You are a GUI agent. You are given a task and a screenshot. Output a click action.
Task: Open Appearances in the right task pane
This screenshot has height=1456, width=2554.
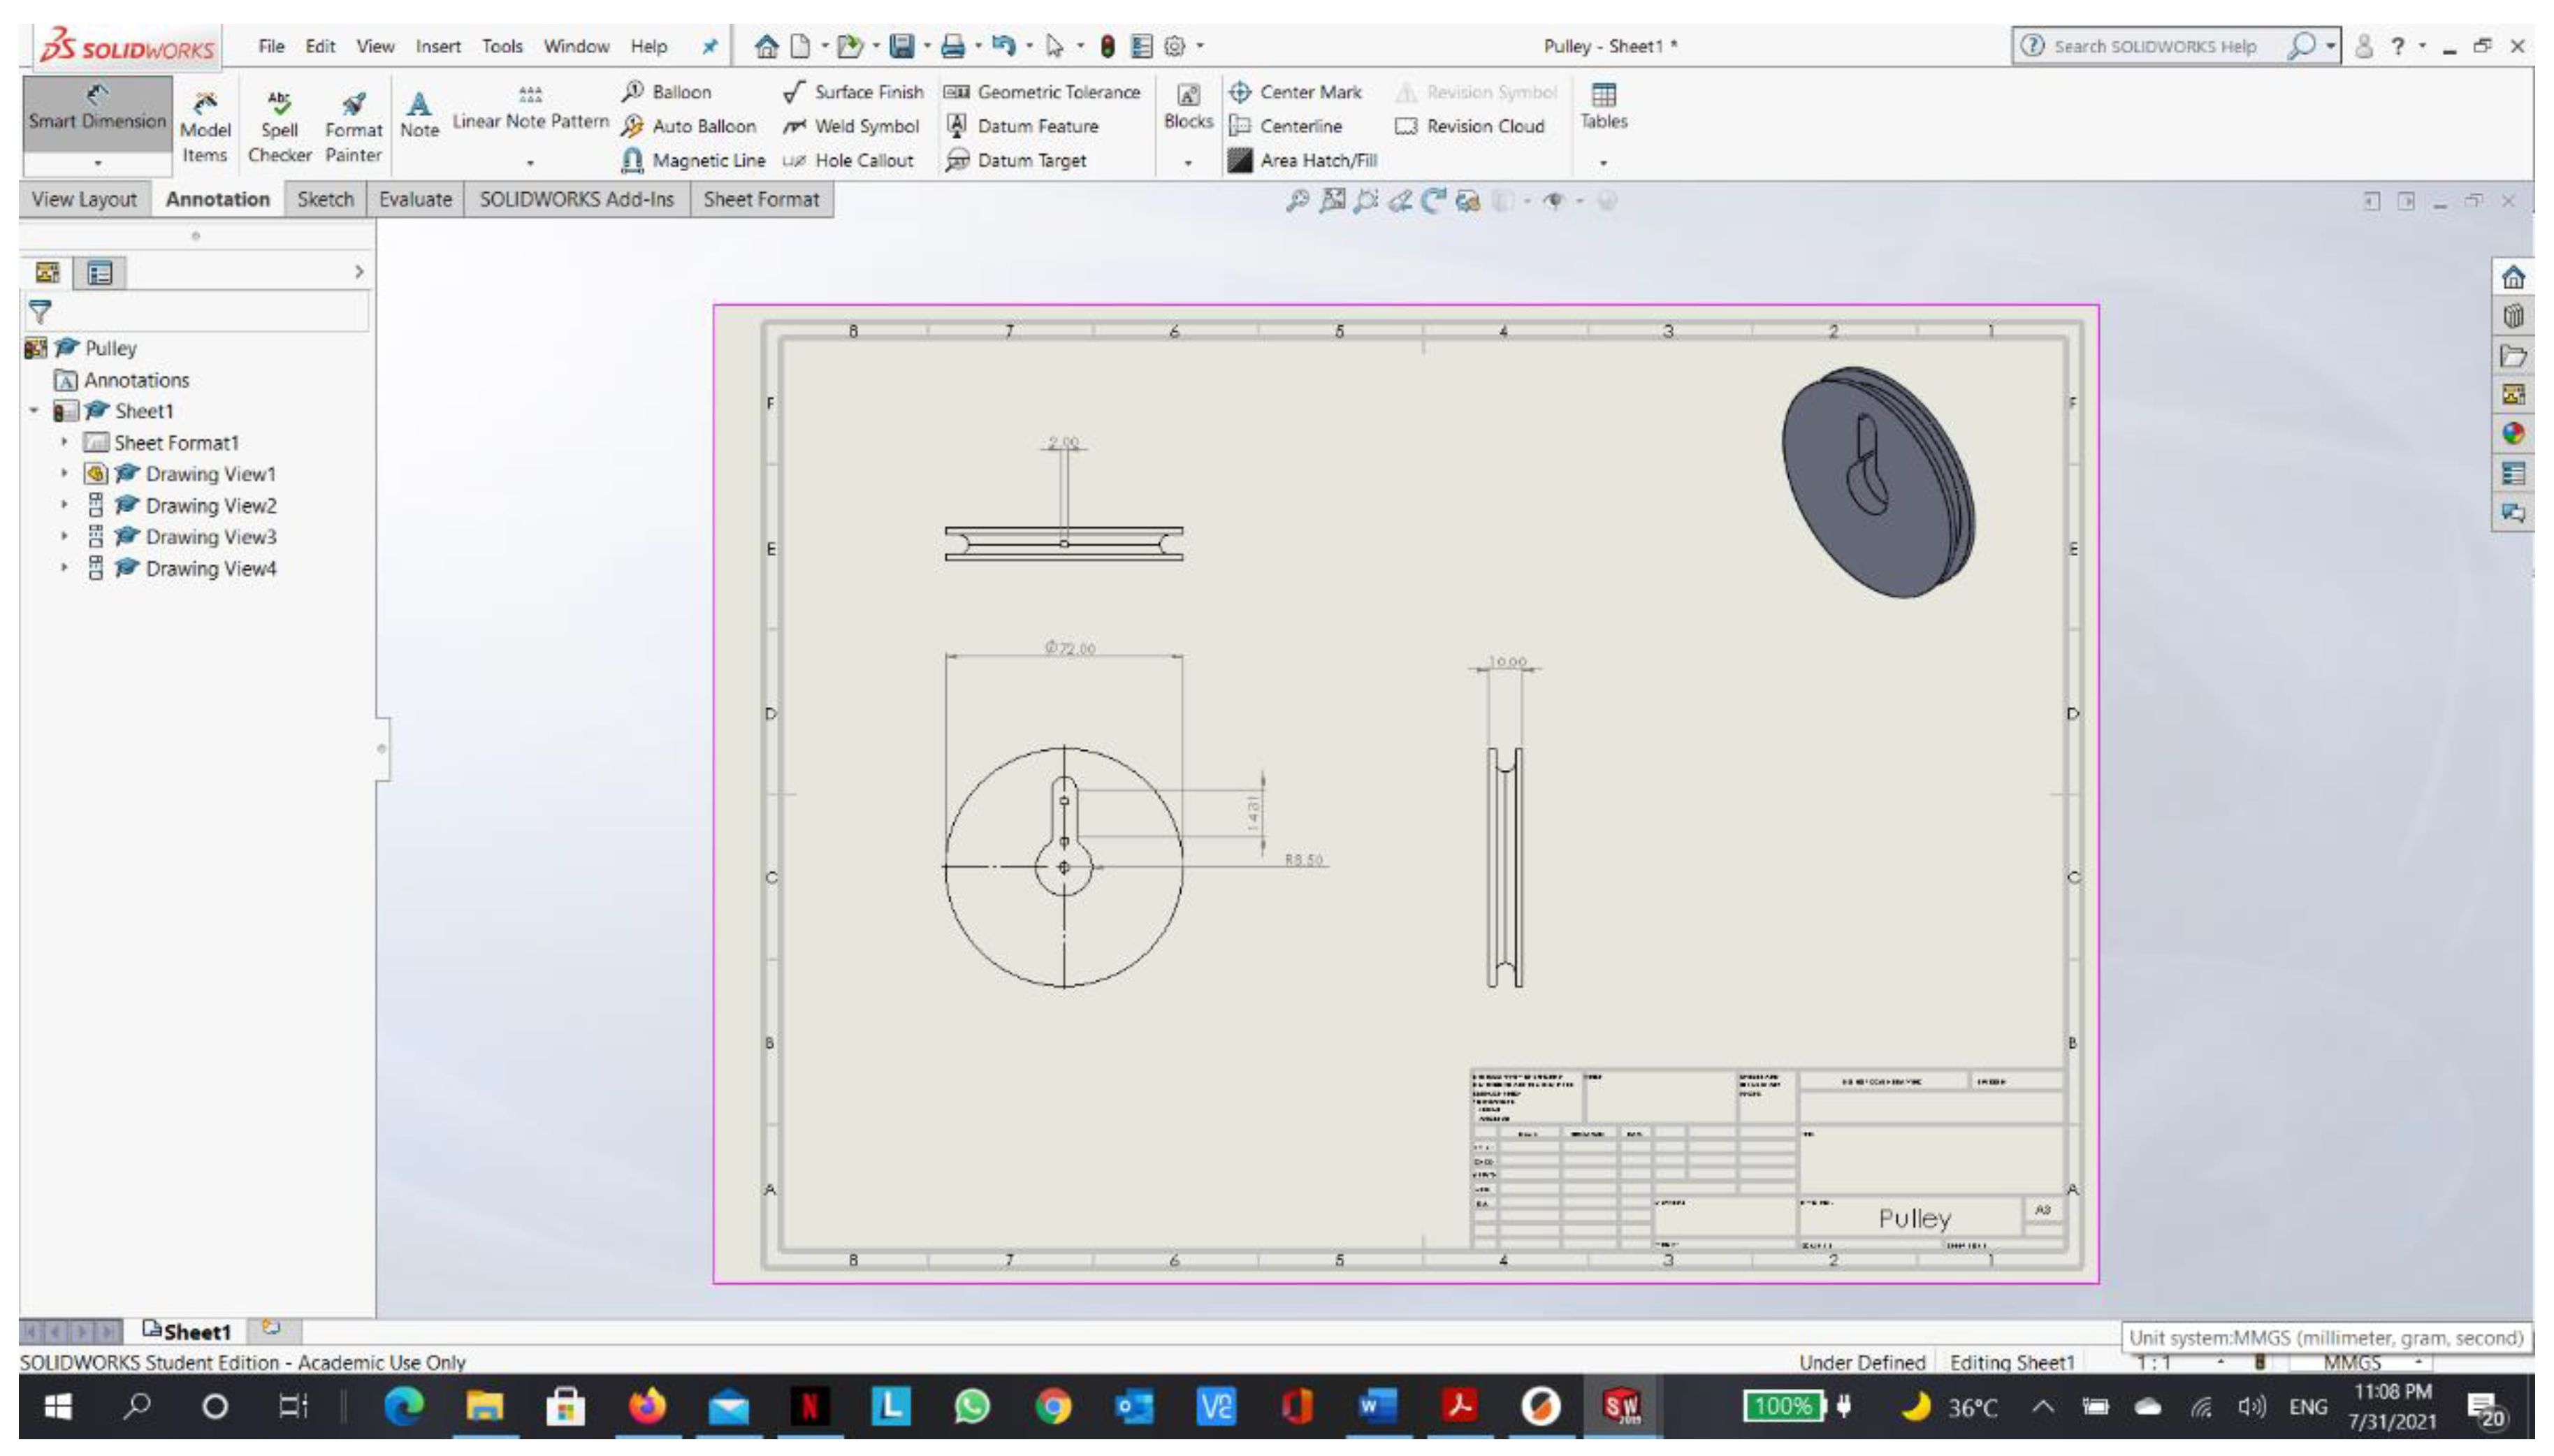(x=2513, y=434)
